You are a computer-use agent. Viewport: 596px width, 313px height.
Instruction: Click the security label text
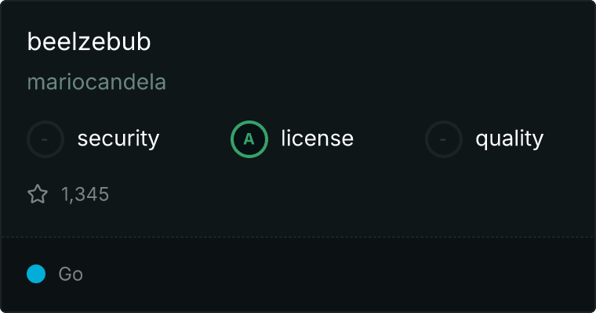[118, 139]
